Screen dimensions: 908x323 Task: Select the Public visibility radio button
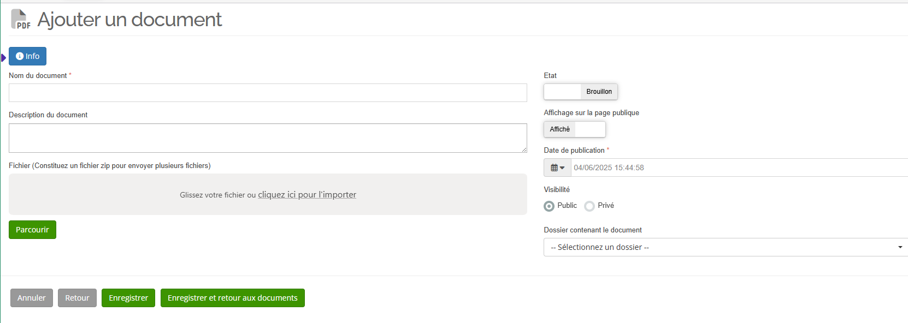click(549, 206)
